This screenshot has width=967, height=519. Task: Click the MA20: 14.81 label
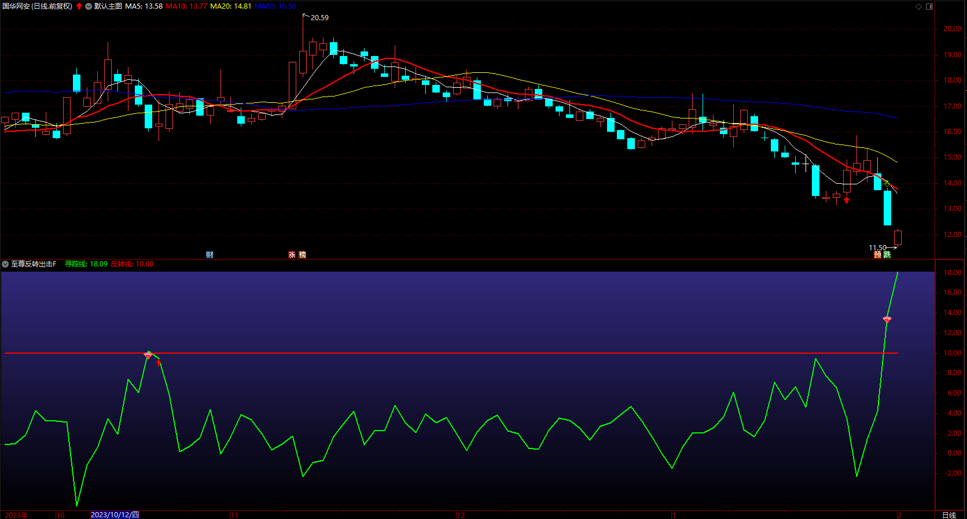click(x=231, y=6)
